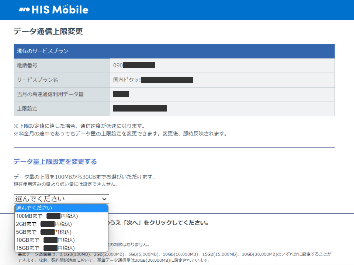Click the HIS Mobile logo
The width and height of the screenshot is (354, 265).
pos(53,10)
